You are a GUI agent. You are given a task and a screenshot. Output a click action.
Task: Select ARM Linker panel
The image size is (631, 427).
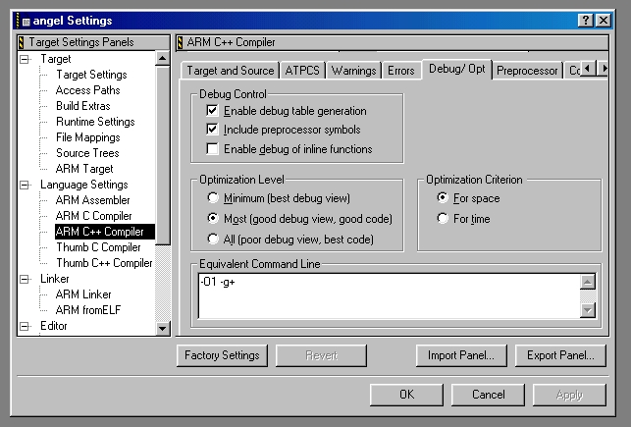83,294
